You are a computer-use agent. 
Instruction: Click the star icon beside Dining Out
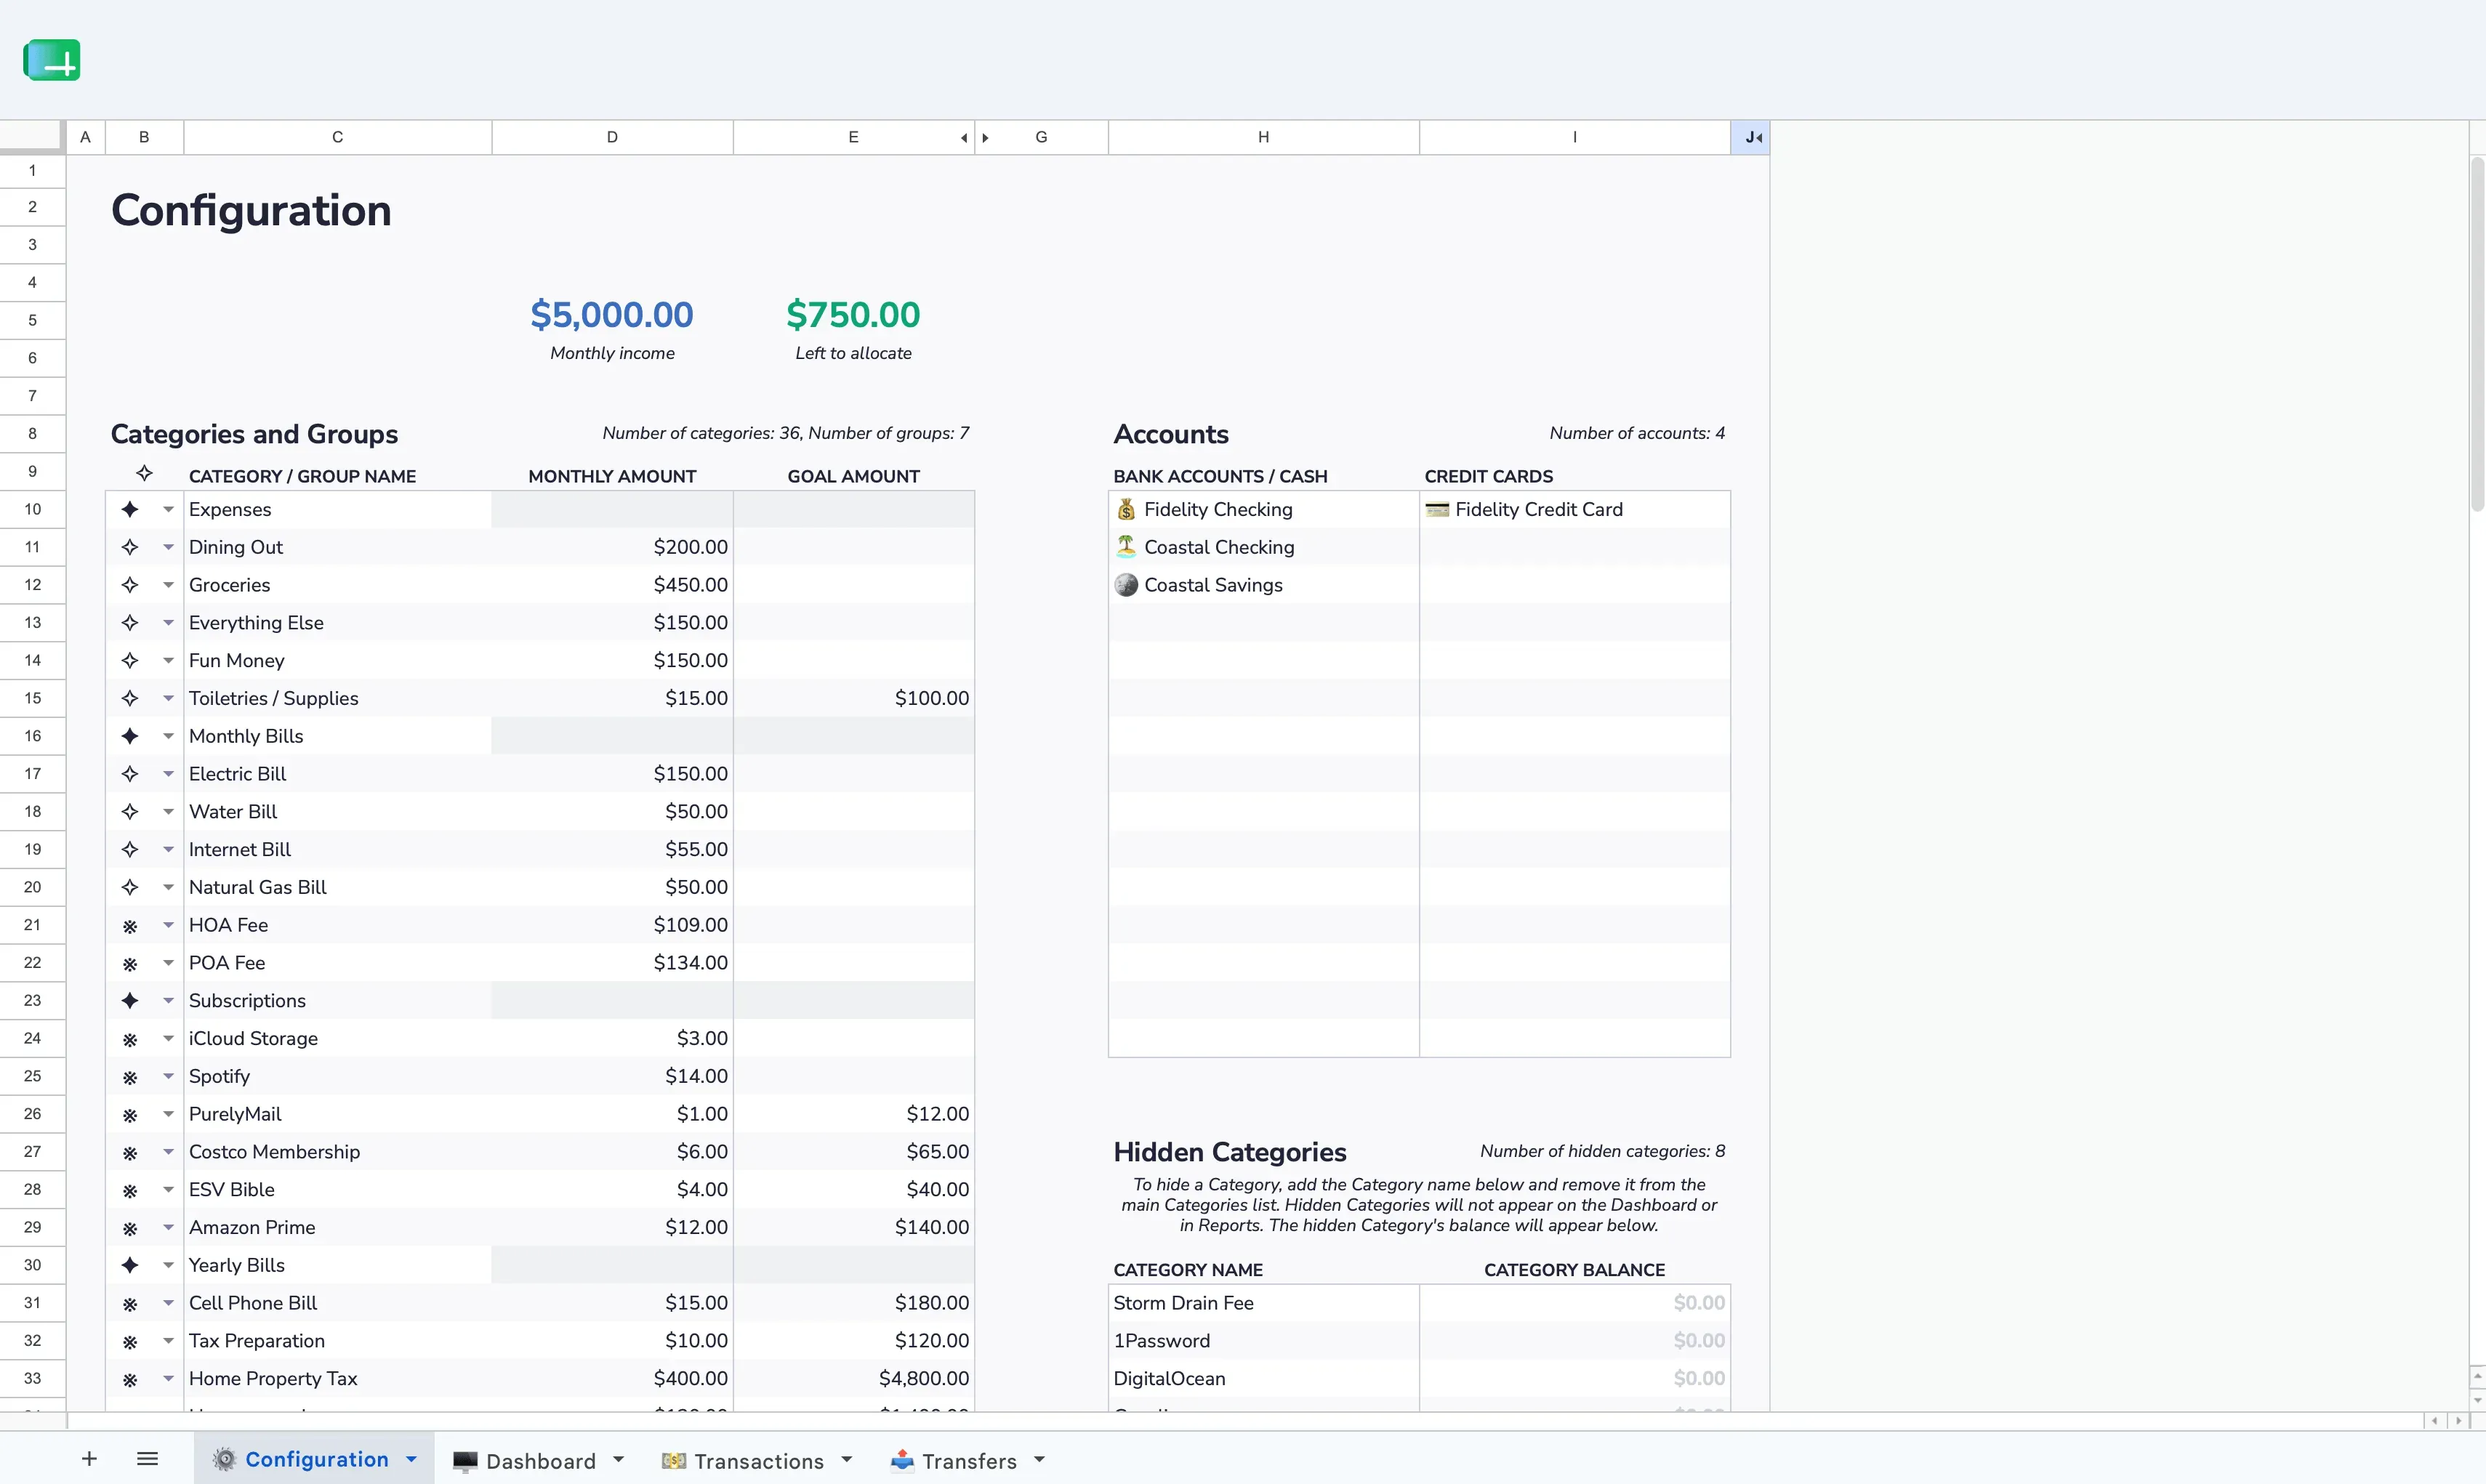point(130,547)
